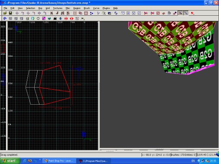Toggle the patch bounding box display

158,13
